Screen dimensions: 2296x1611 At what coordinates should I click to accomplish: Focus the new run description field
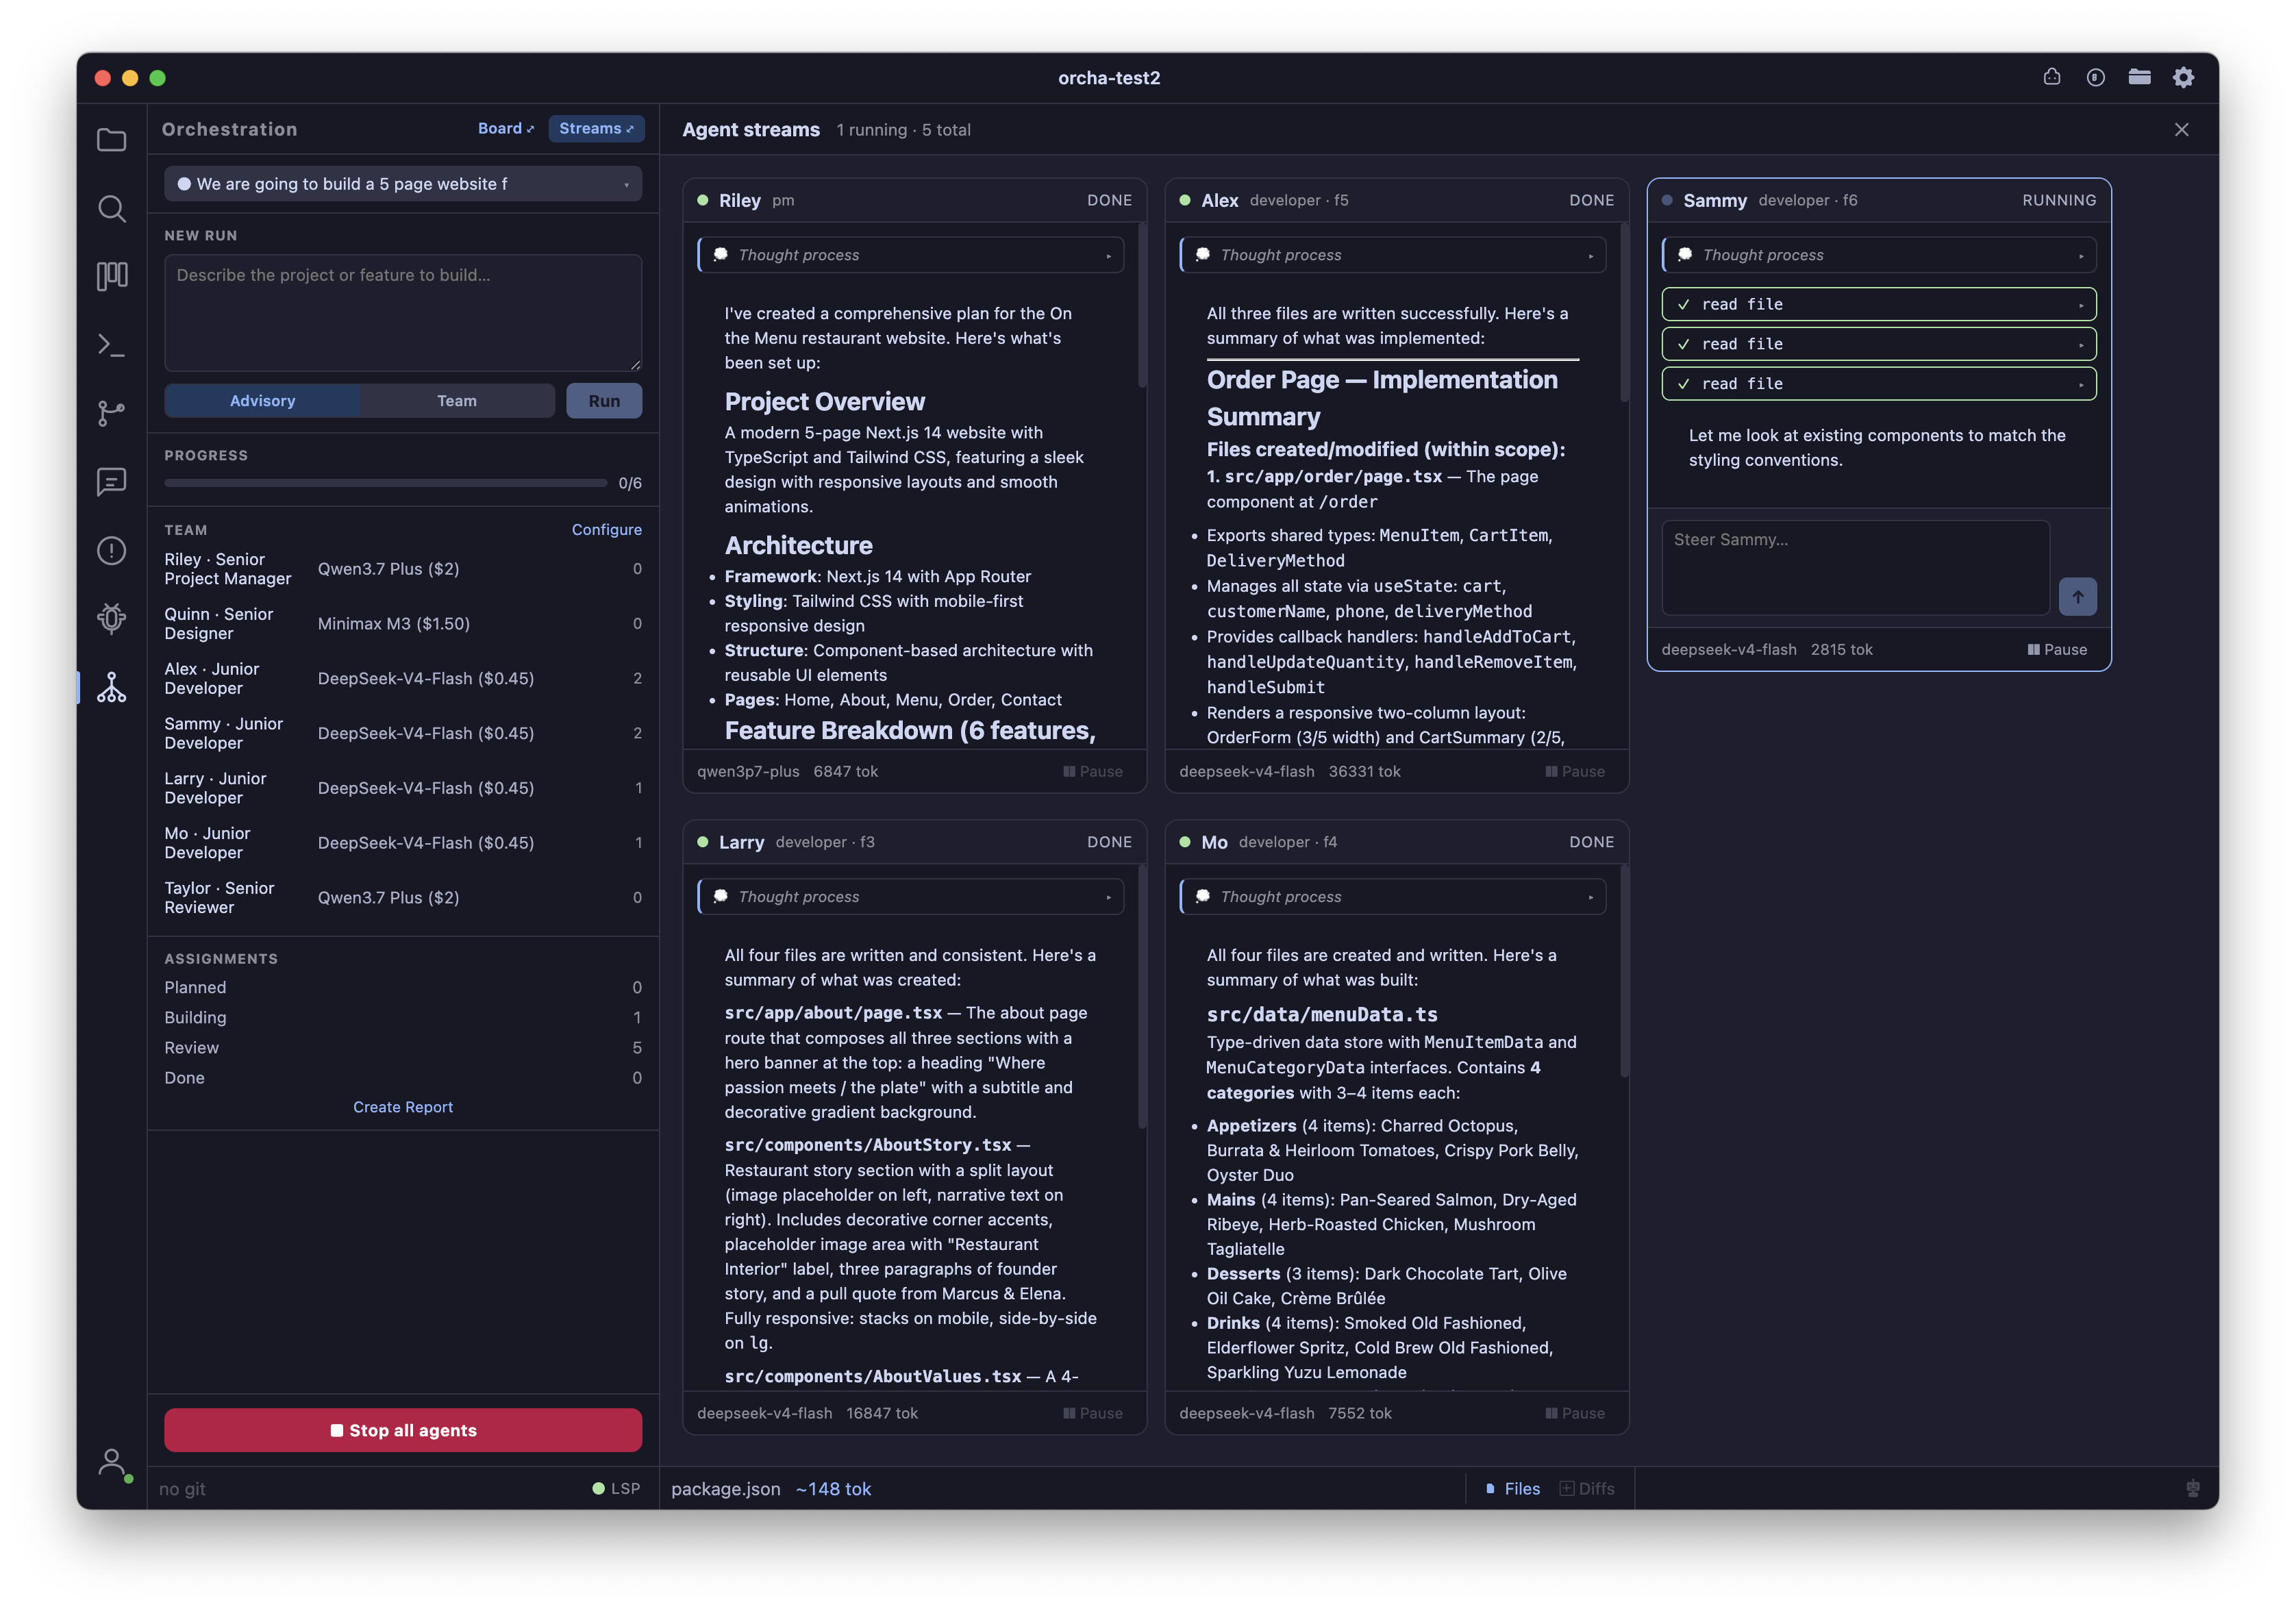click(403, 313)
